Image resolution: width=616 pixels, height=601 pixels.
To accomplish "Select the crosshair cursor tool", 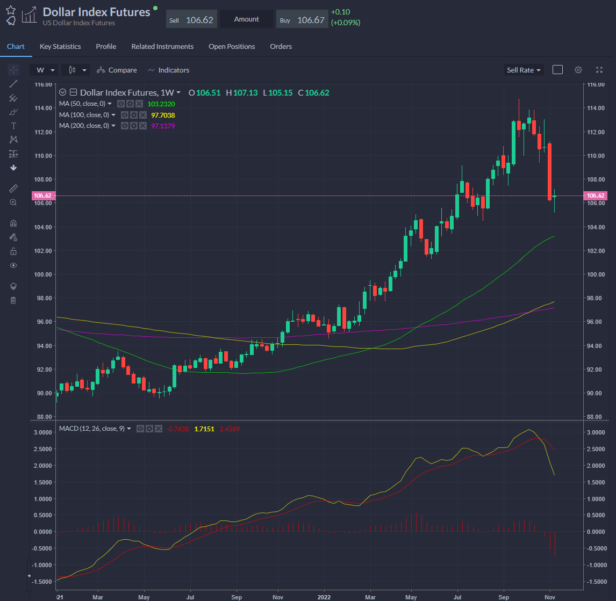I will tap(13, 70).
